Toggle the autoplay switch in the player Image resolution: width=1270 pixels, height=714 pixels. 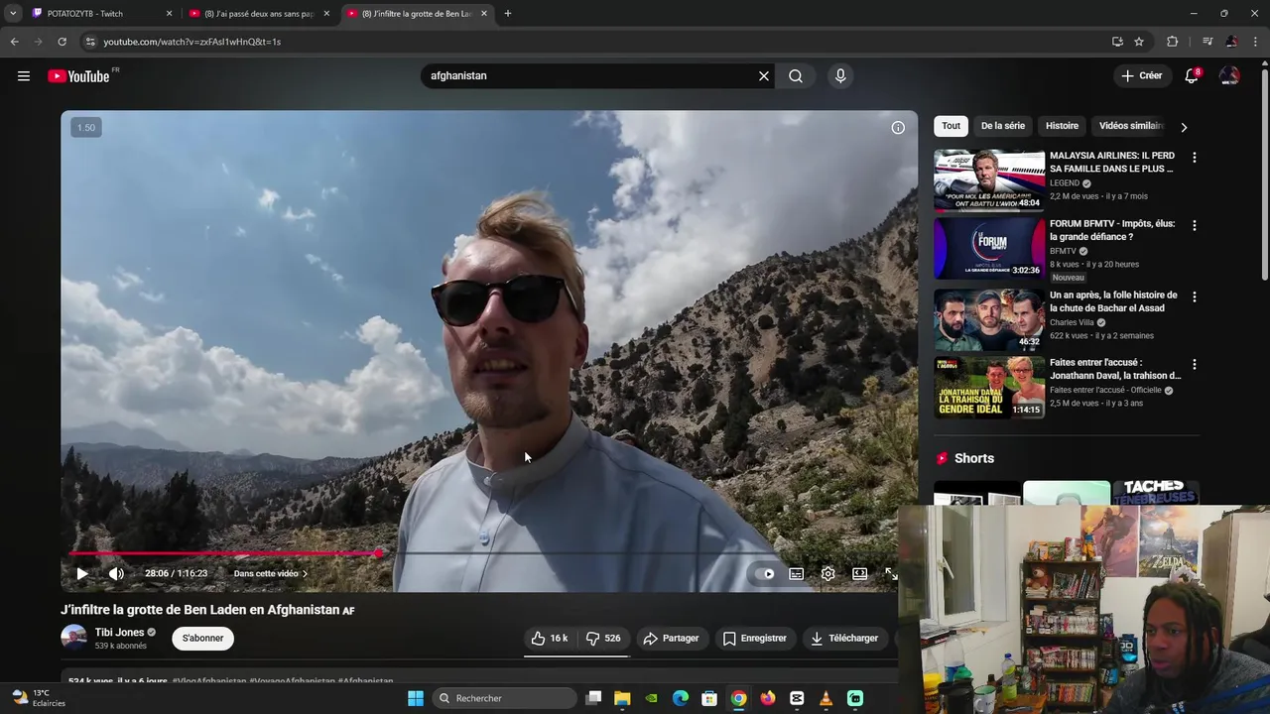pos(764,573)
